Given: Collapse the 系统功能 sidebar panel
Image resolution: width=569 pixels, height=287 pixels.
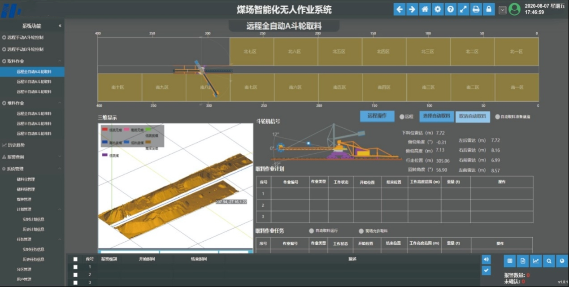Looking at the screenshot, I should tap(60, 26).
